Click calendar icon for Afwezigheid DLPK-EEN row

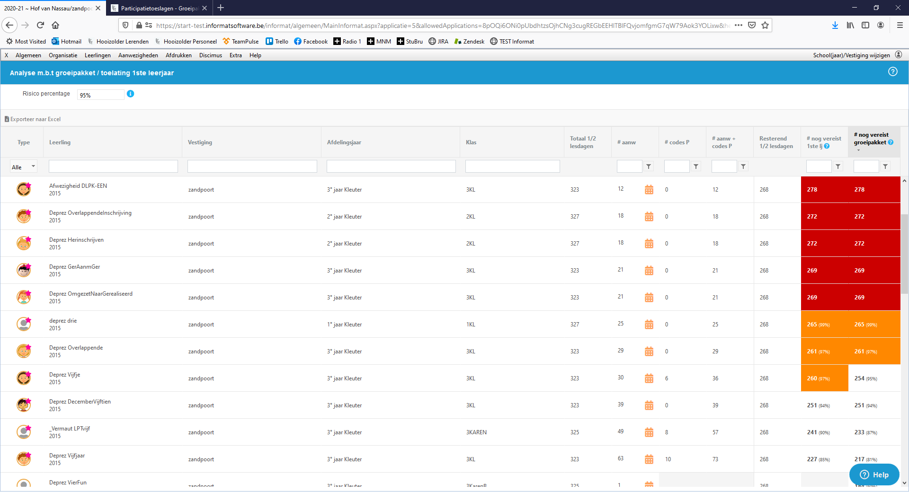(649, 190)
